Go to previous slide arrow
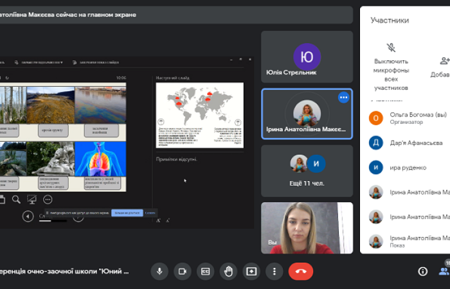 [x=28, y=216]
